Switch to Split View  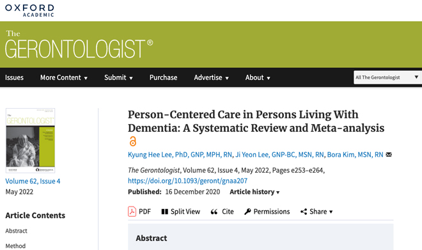pyautogui.click(x=180, y=212)
